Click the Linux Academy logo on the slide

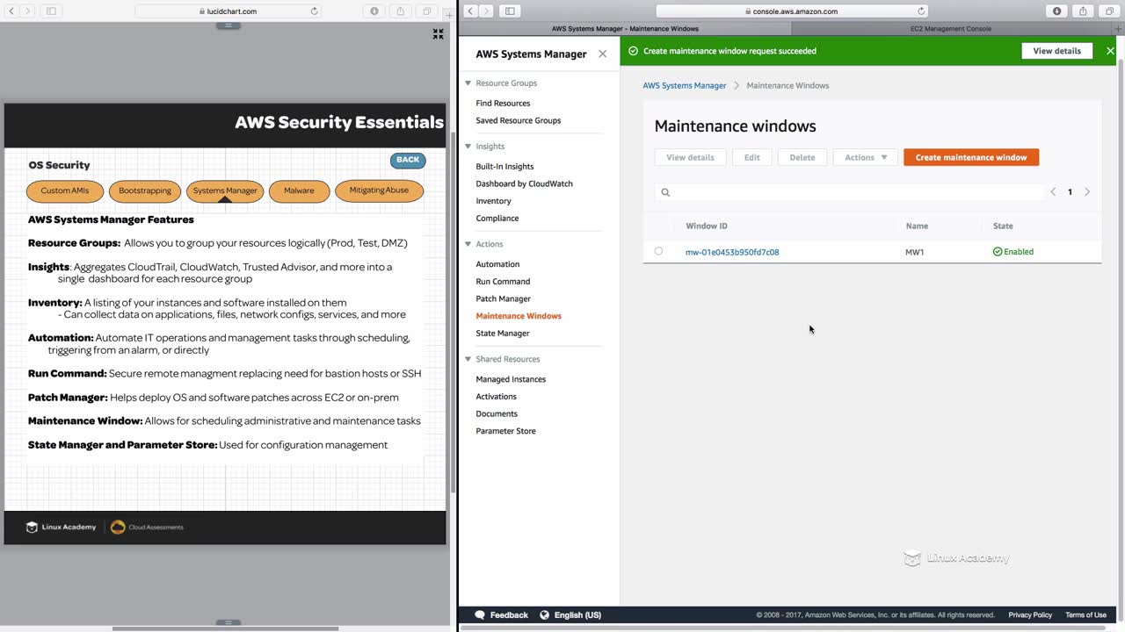61,527
